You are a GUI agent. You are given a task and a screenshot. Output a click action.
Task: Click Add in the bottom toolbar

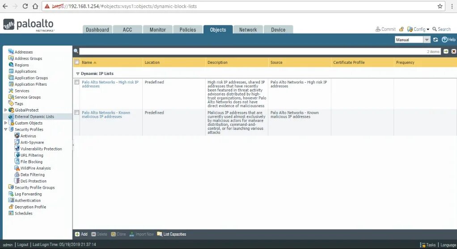coord(81,234)
